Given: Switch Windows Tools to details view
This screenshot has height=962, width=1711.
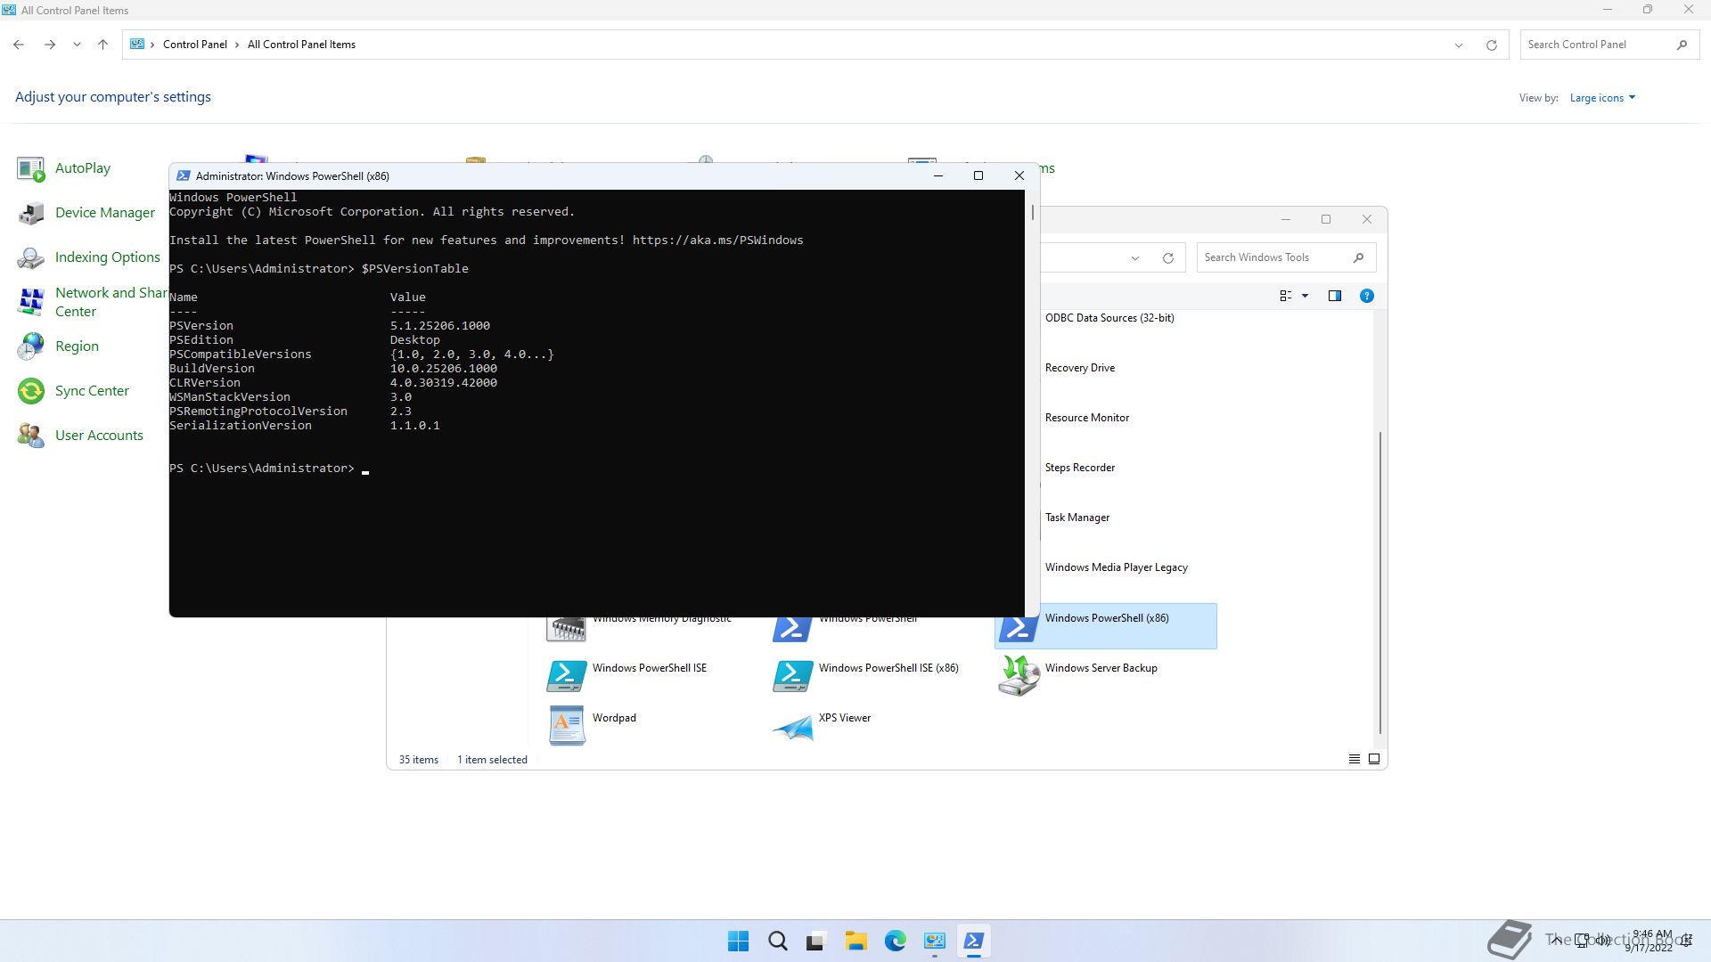Looking at the screenshot, I should (1354, 759).
